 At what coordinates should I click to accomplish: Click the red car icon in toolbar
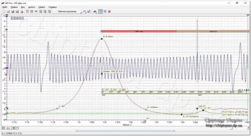pyautogui.click(x=95, y=11)
